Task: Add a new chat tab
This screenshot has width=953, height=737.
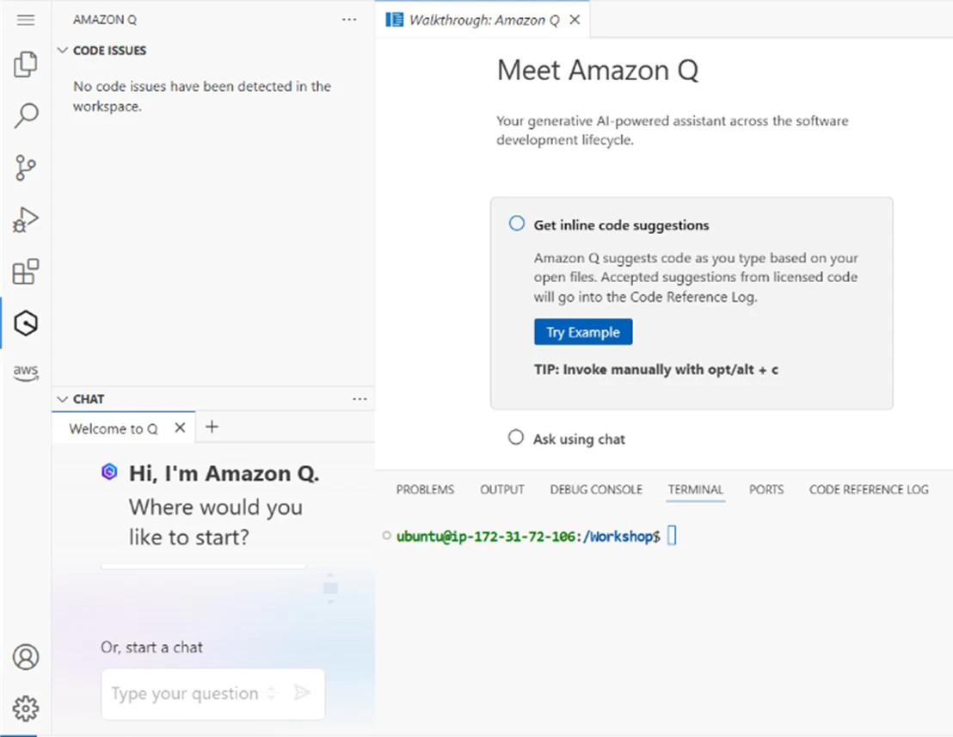Action: (x=212, y=427)
